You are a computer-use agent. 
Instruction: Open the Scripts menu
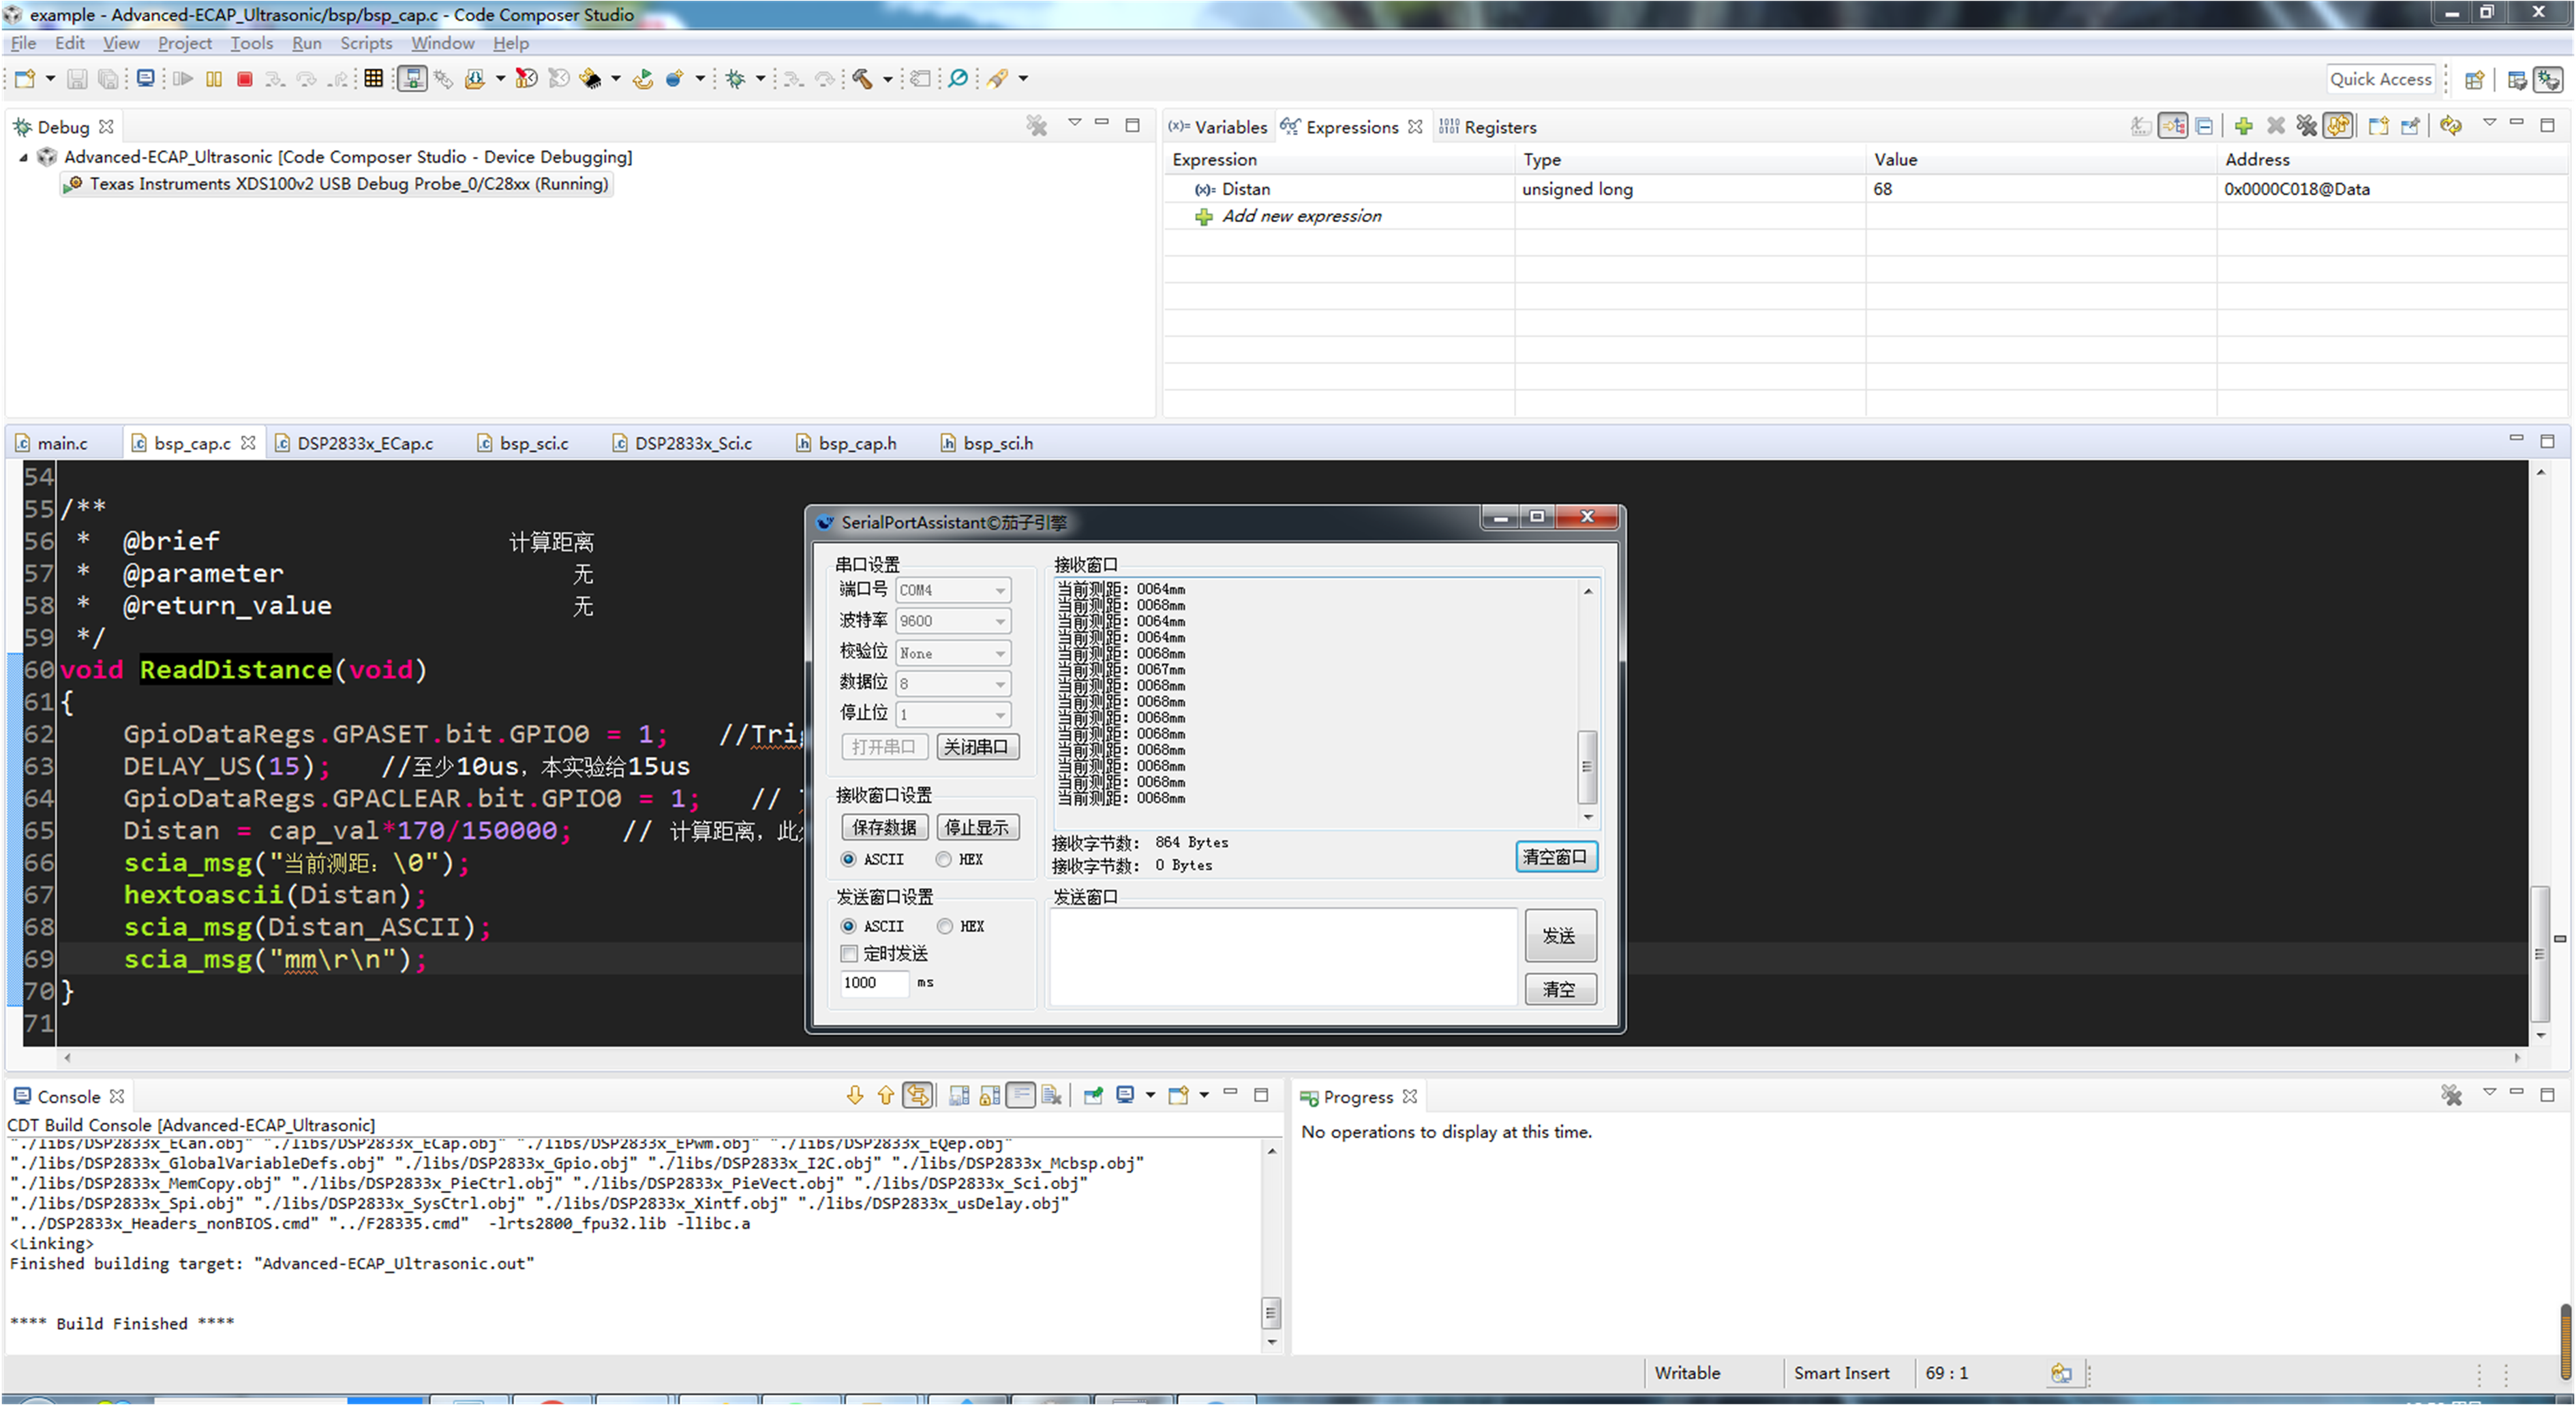(365, 43)
